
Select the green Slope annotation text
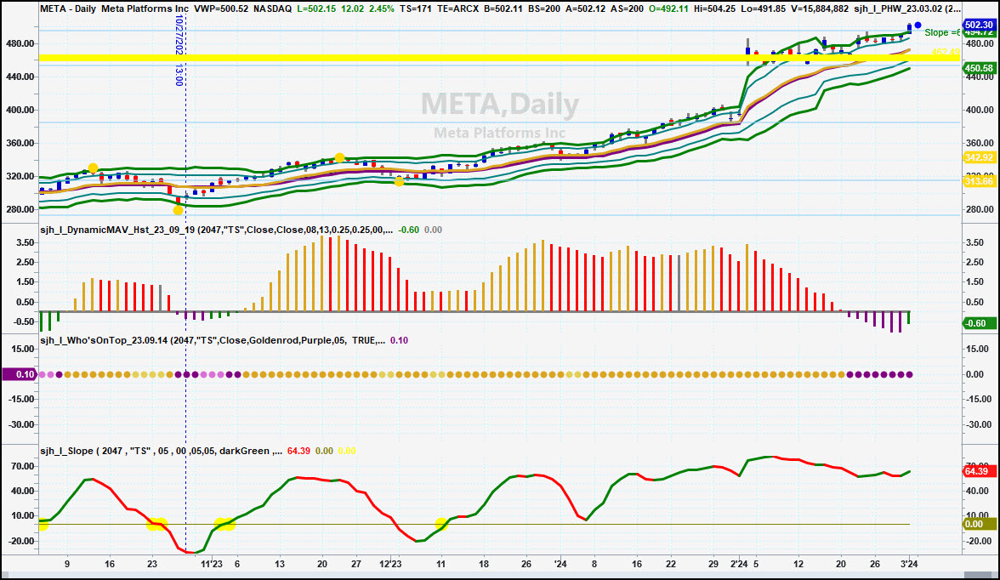pos(942,32)
